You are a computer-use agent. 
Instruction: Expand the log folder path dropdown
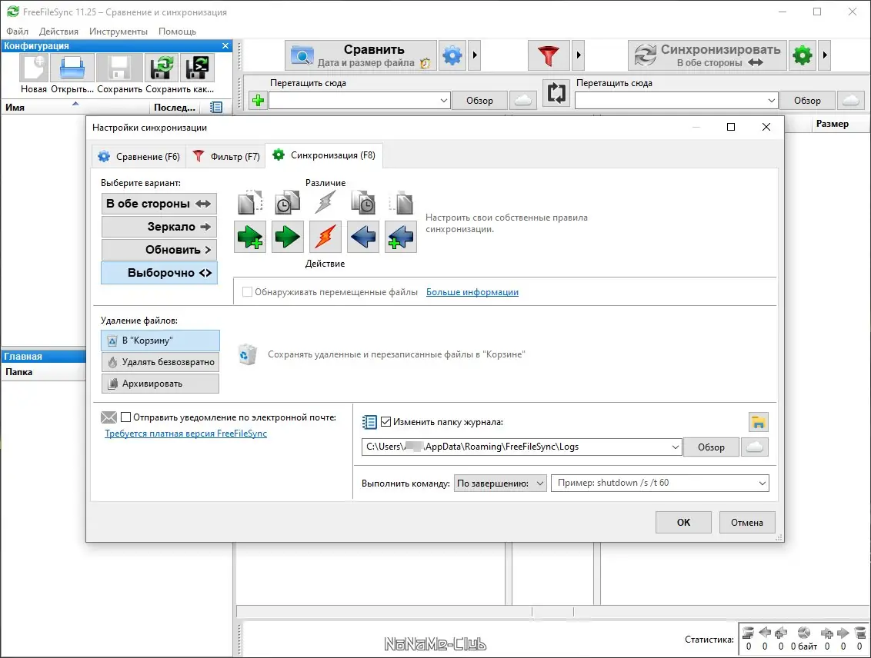coord(675,447)
